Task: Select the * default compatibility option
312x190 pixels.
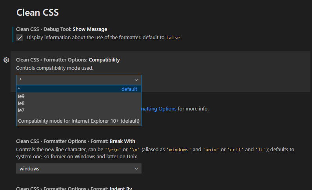Action: (79, 89)
